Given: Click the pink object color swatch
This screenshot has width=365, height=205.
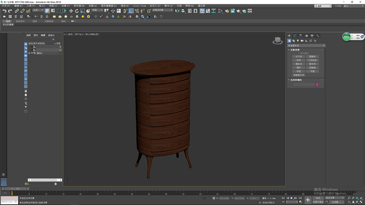Looking at the screenshot, I should coord(317,84).
